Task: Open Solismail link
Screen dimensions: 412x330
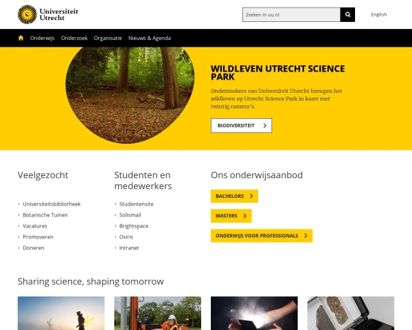Action: pos(130,215)
